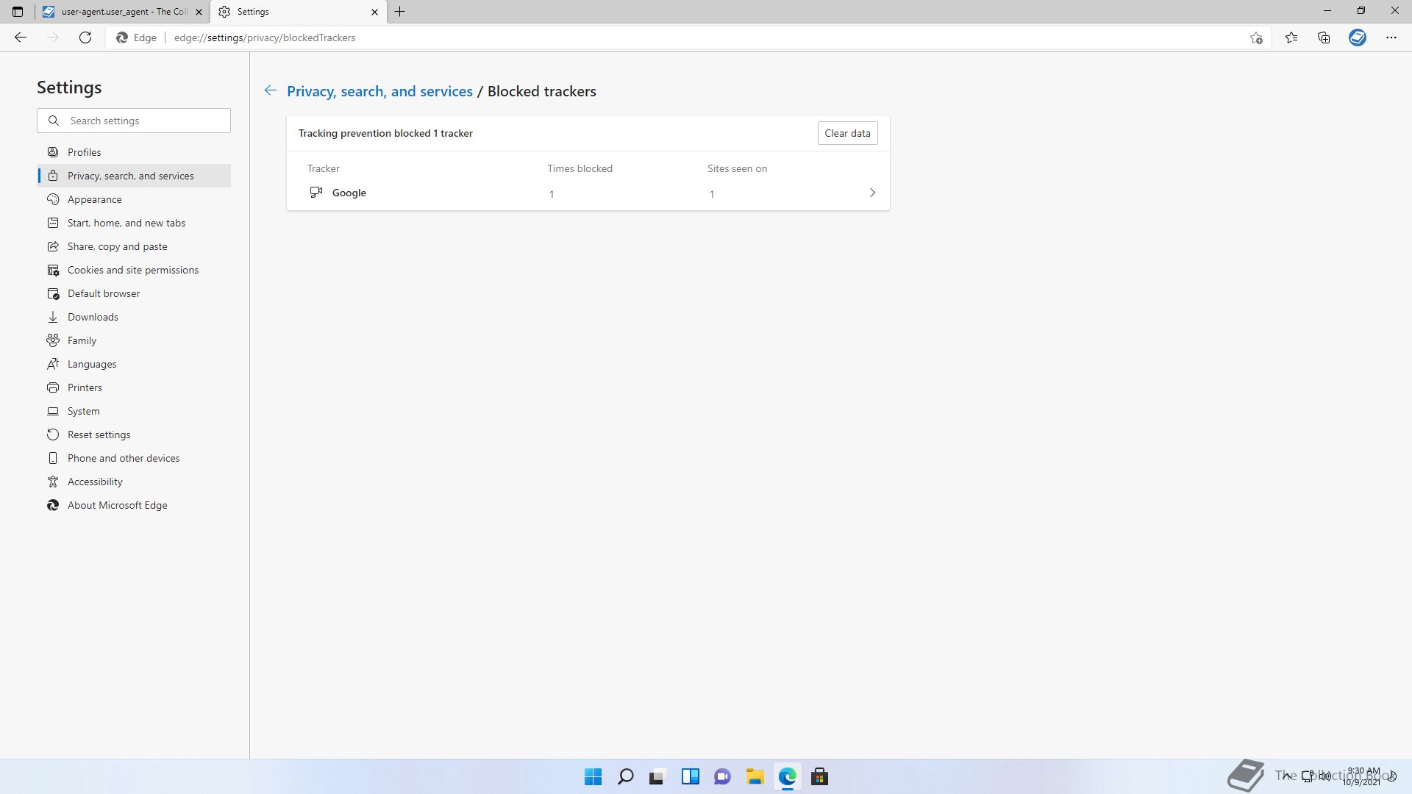Open the vertical tabs icon at top-left
Viewport: 1412px width, 794px height.
(x=18, y=12)
